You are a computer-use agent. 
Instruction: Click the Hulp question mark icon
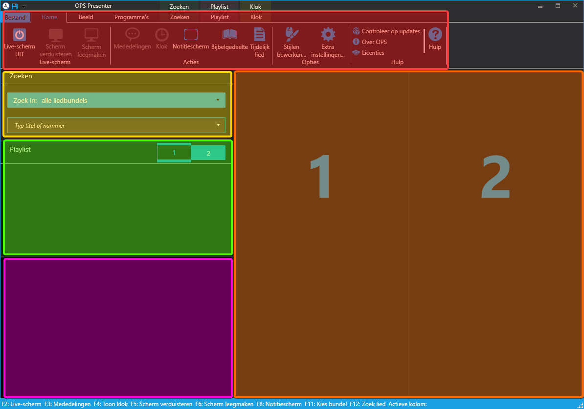435,35
